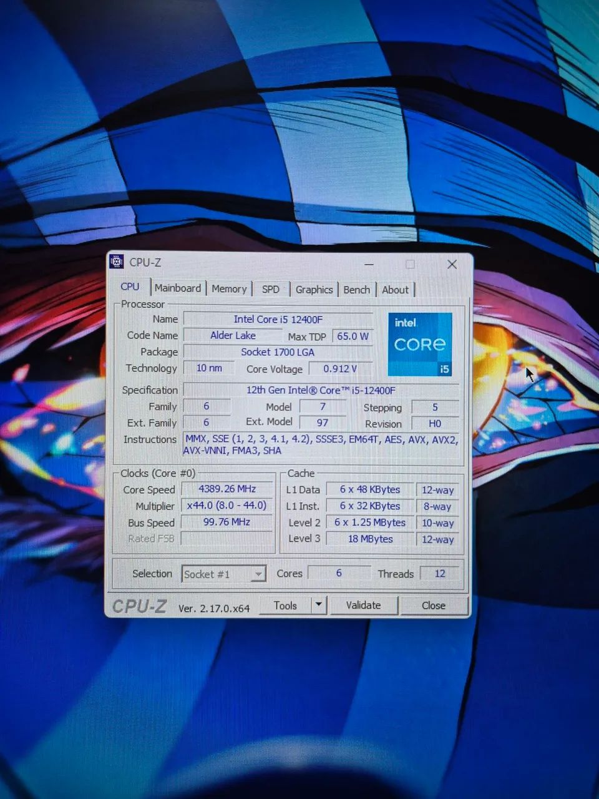This screenshot has height=799, width=599.
Task: Click the Max TDP value 65.0 W
Action: [353, 336]
